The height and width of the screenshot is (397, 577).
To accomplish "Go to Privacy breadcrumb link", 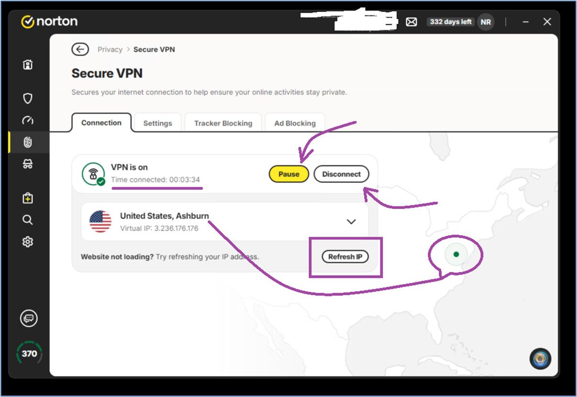I will [x=110, y=49].
